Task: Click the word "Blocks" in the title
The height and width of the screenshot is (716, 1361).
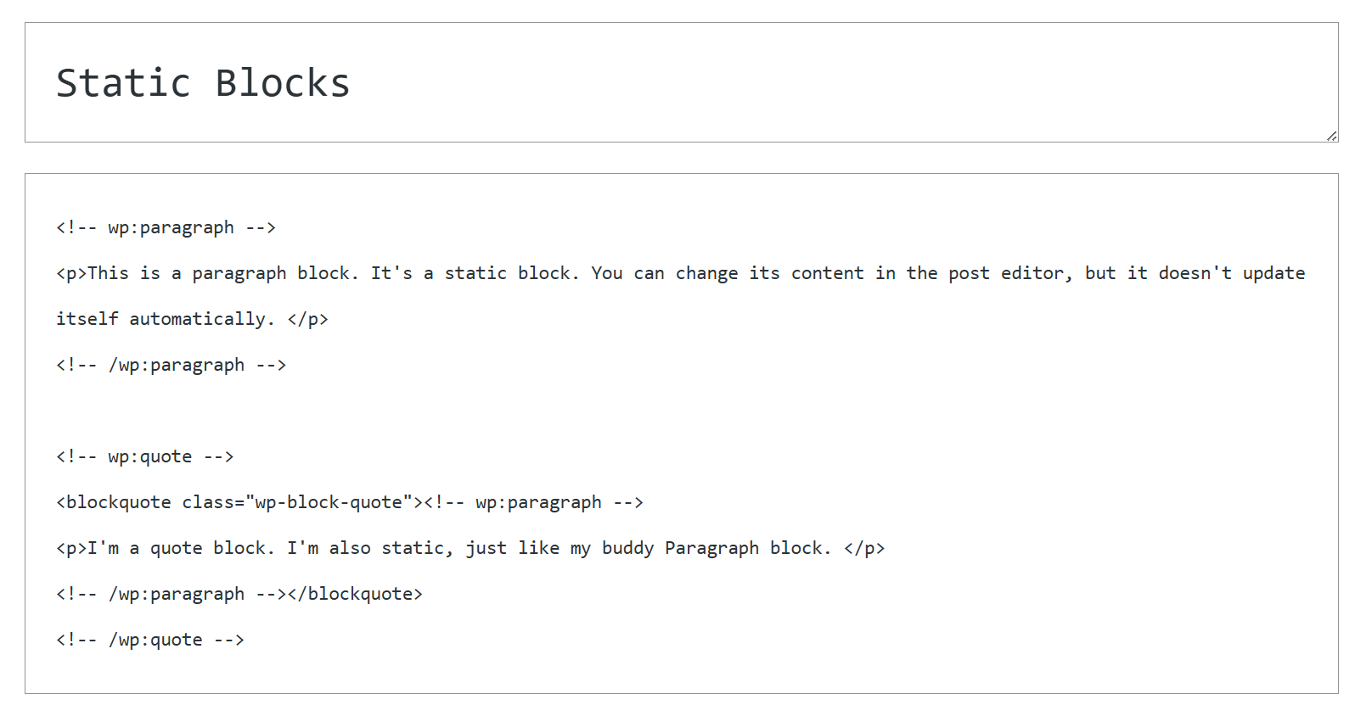Action: click(282, 83)
